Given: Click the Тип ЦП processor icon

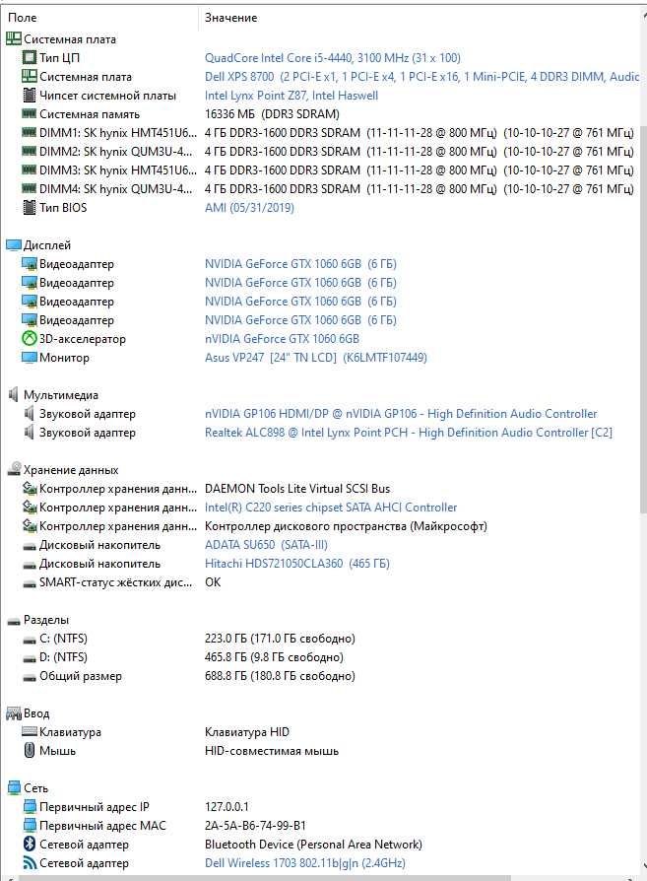Looking at the screenshot, I should click(29, 57).
